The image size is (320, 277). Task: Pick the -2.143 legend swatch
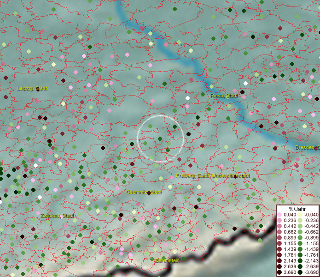click(x=300, y=261)
